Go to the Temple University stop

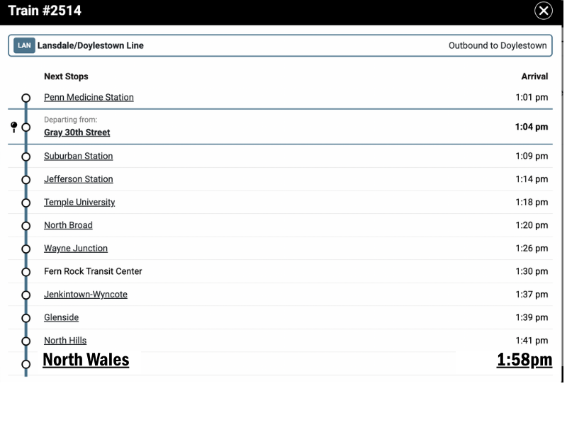[x=79, y=202]
